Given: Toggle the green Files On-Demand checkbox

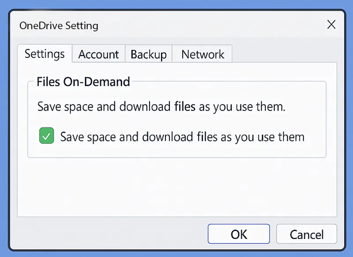Looking at the screenshot, I should (46, 136).
